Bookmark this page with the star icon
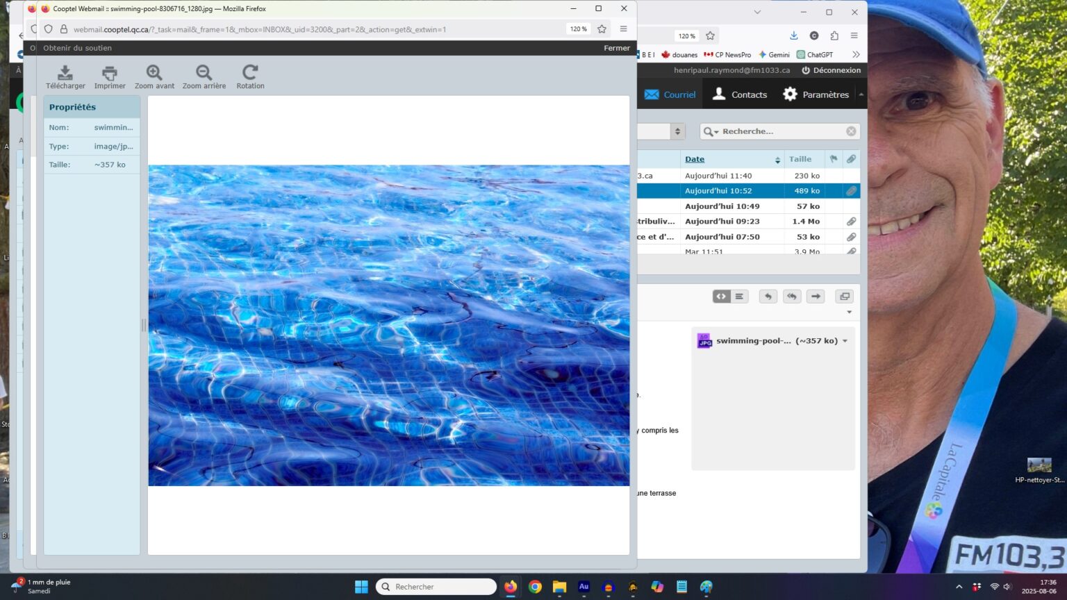The width and height of the screenshot is (1067, 600). [602, 29]
